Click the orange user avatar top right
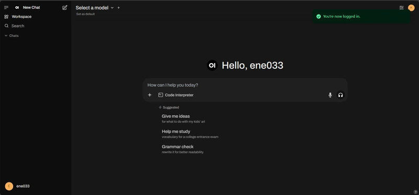419x195 pixels. (x=411, y=8)
